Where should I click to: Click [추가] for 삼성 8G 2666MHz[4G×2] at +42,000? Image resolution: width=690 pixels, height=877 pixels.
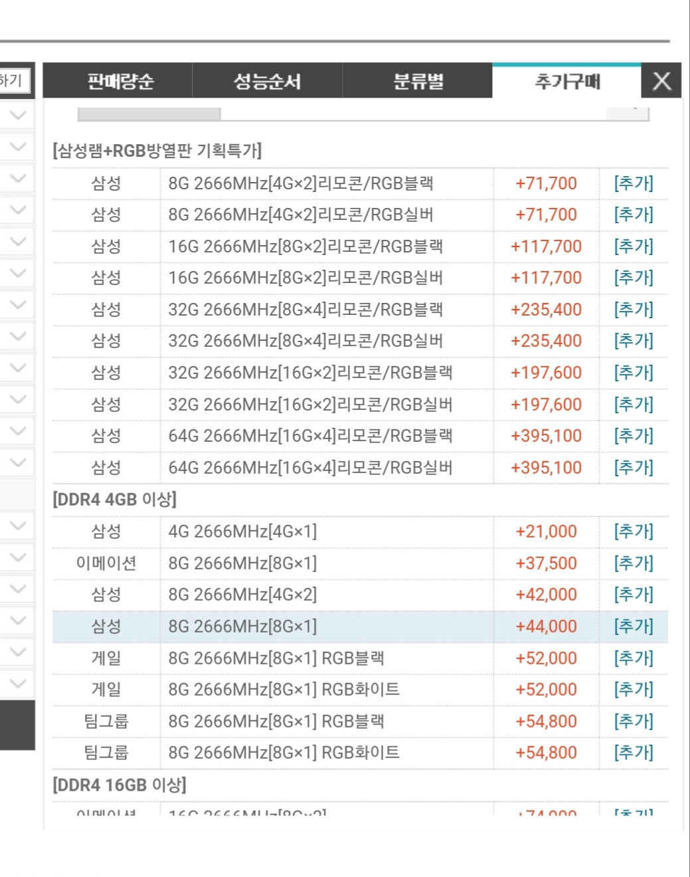(x=634, y=595)
